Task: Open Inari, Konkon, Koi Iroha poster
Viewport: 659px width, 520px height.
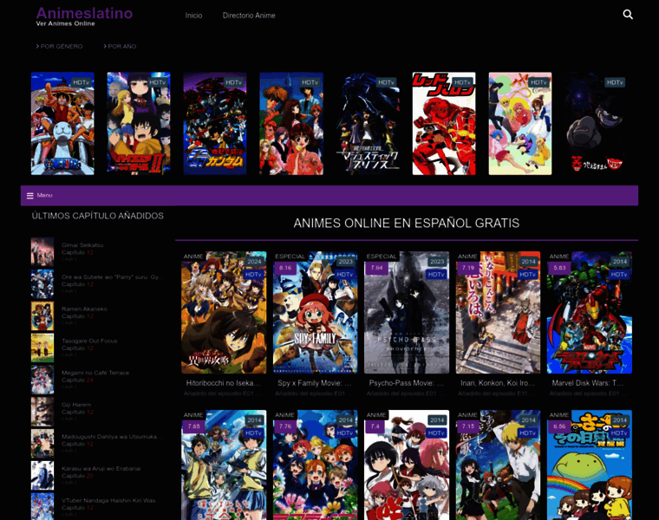Action: [x=498, y=313]
